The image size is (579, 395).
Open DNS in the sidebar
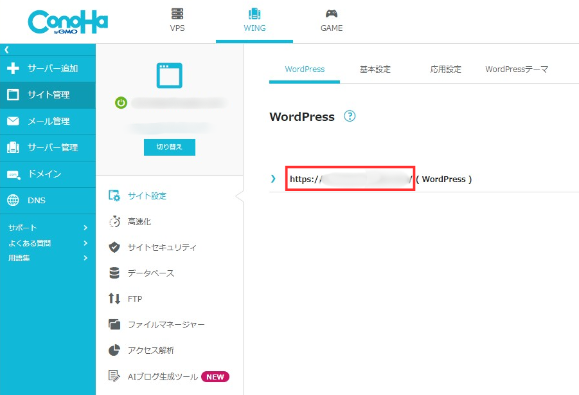(37, 200)
